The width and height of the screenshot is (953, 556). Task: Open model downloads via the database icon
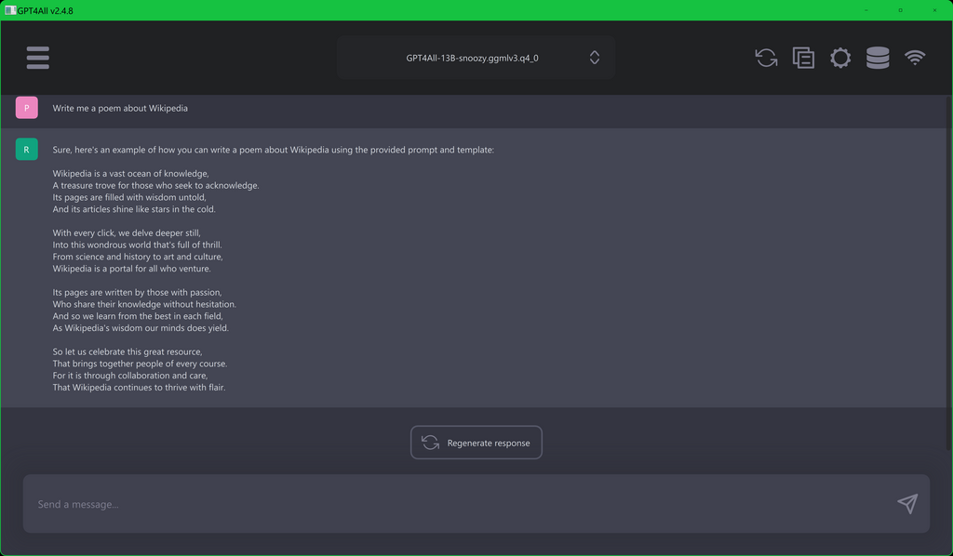877,57
